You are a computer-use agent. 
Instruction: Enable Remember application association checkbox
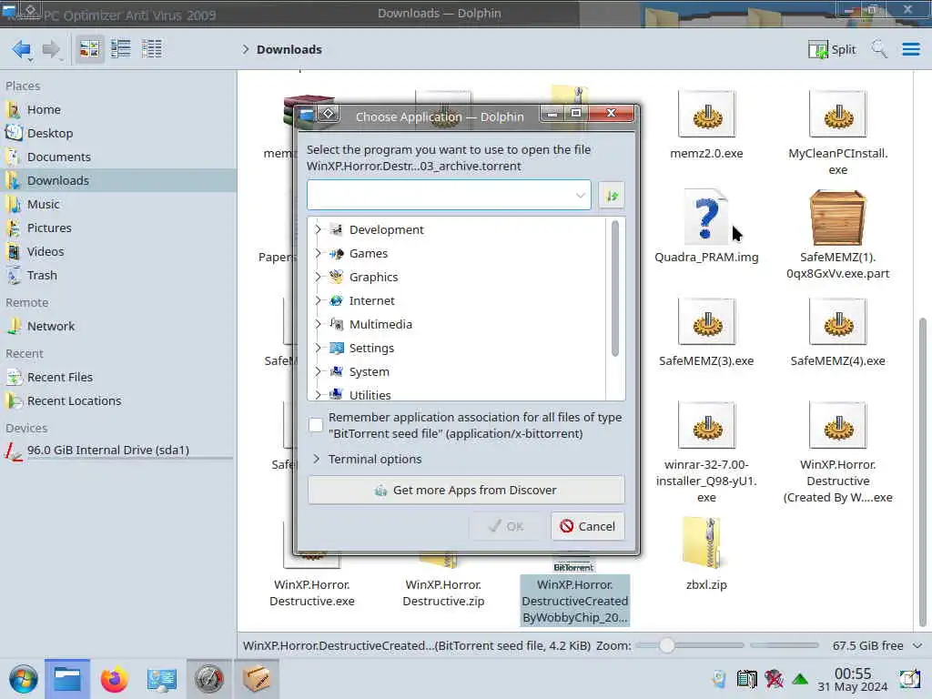coord(316,425)
